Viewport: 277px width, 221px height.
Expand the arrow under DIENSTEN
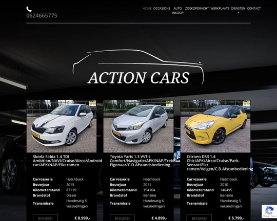[239, 13]
